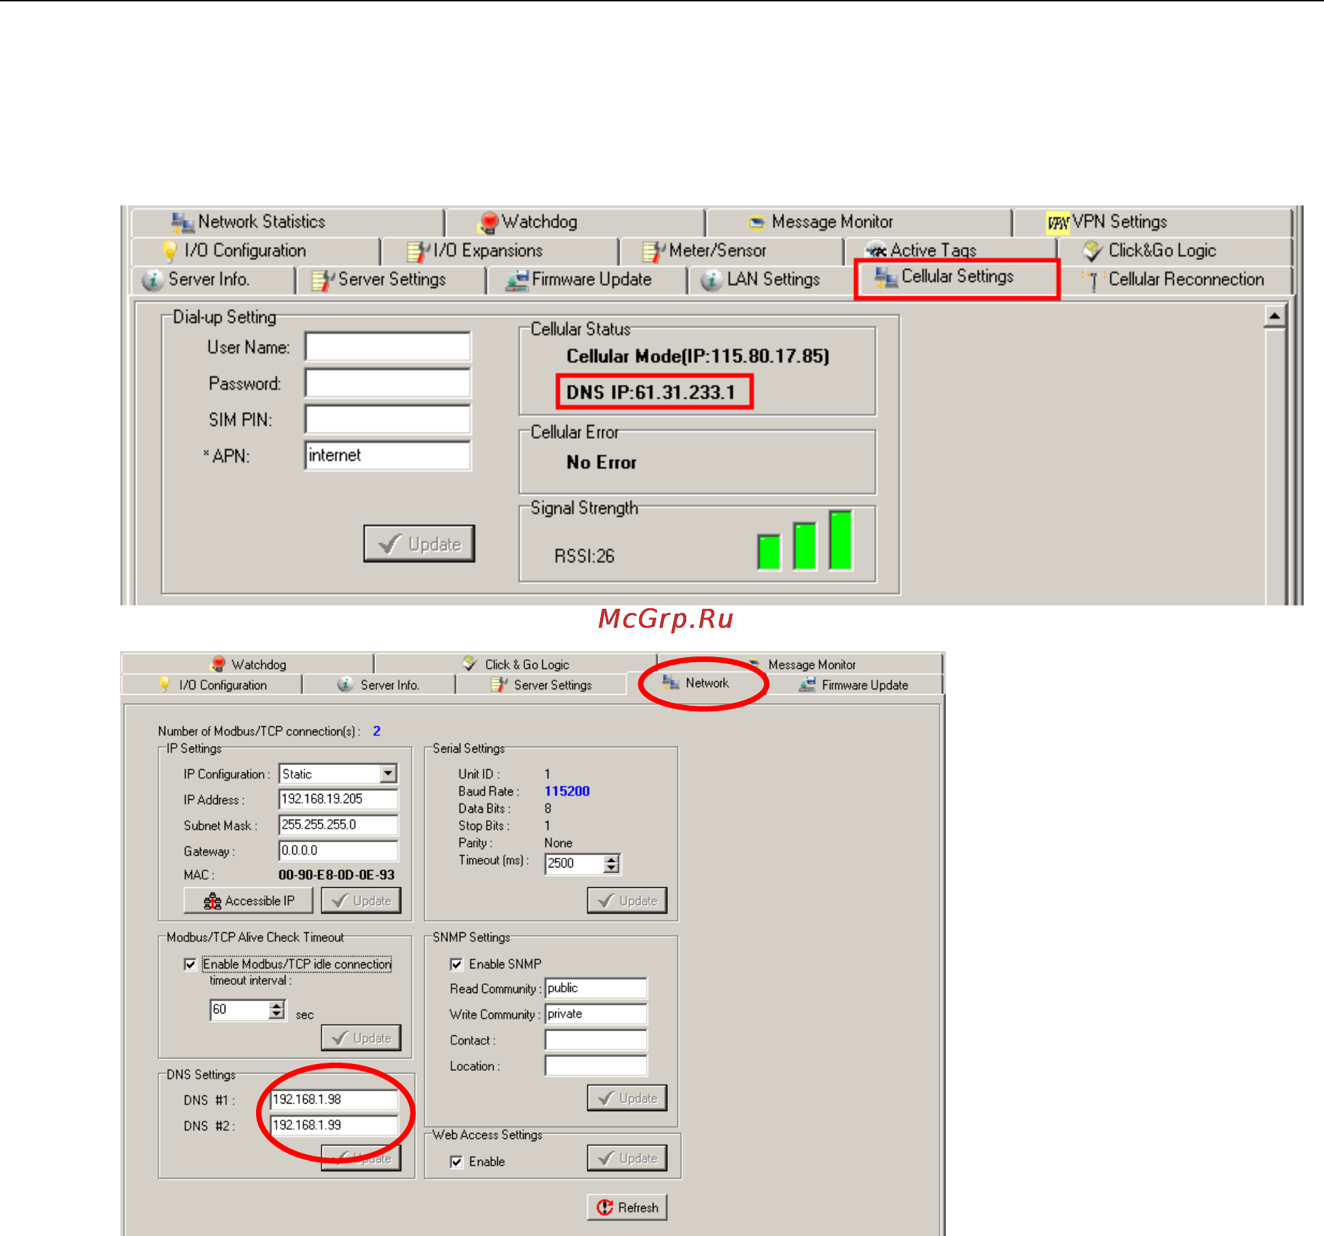Image resolution: width=1324 pixels, height=1236 pixels.
Task: Click the Active Tags icon
Action: (x=875, y=251)
